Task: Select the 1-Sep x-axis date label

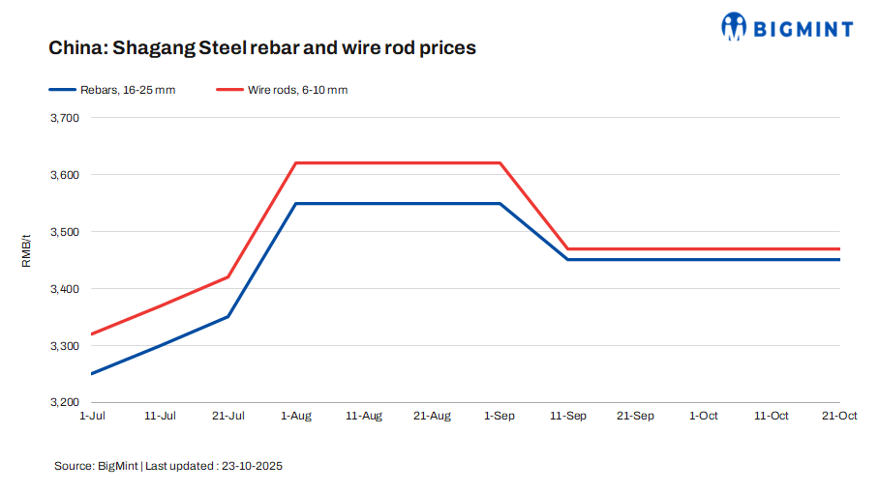Action: (x=500, y=416)
